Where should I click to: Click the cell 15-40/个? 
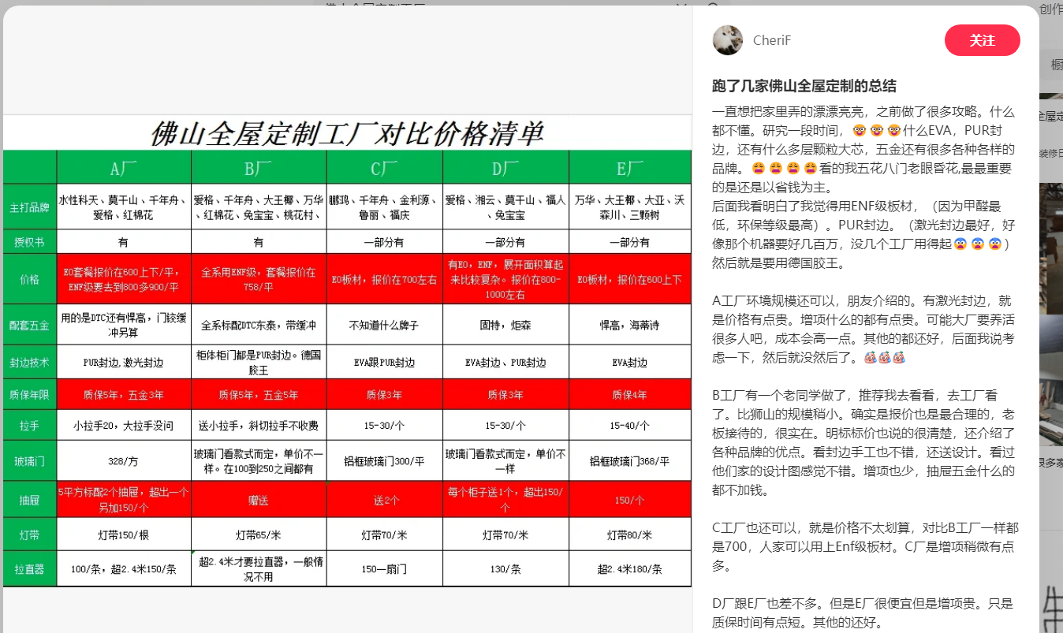tap(630, 426)
